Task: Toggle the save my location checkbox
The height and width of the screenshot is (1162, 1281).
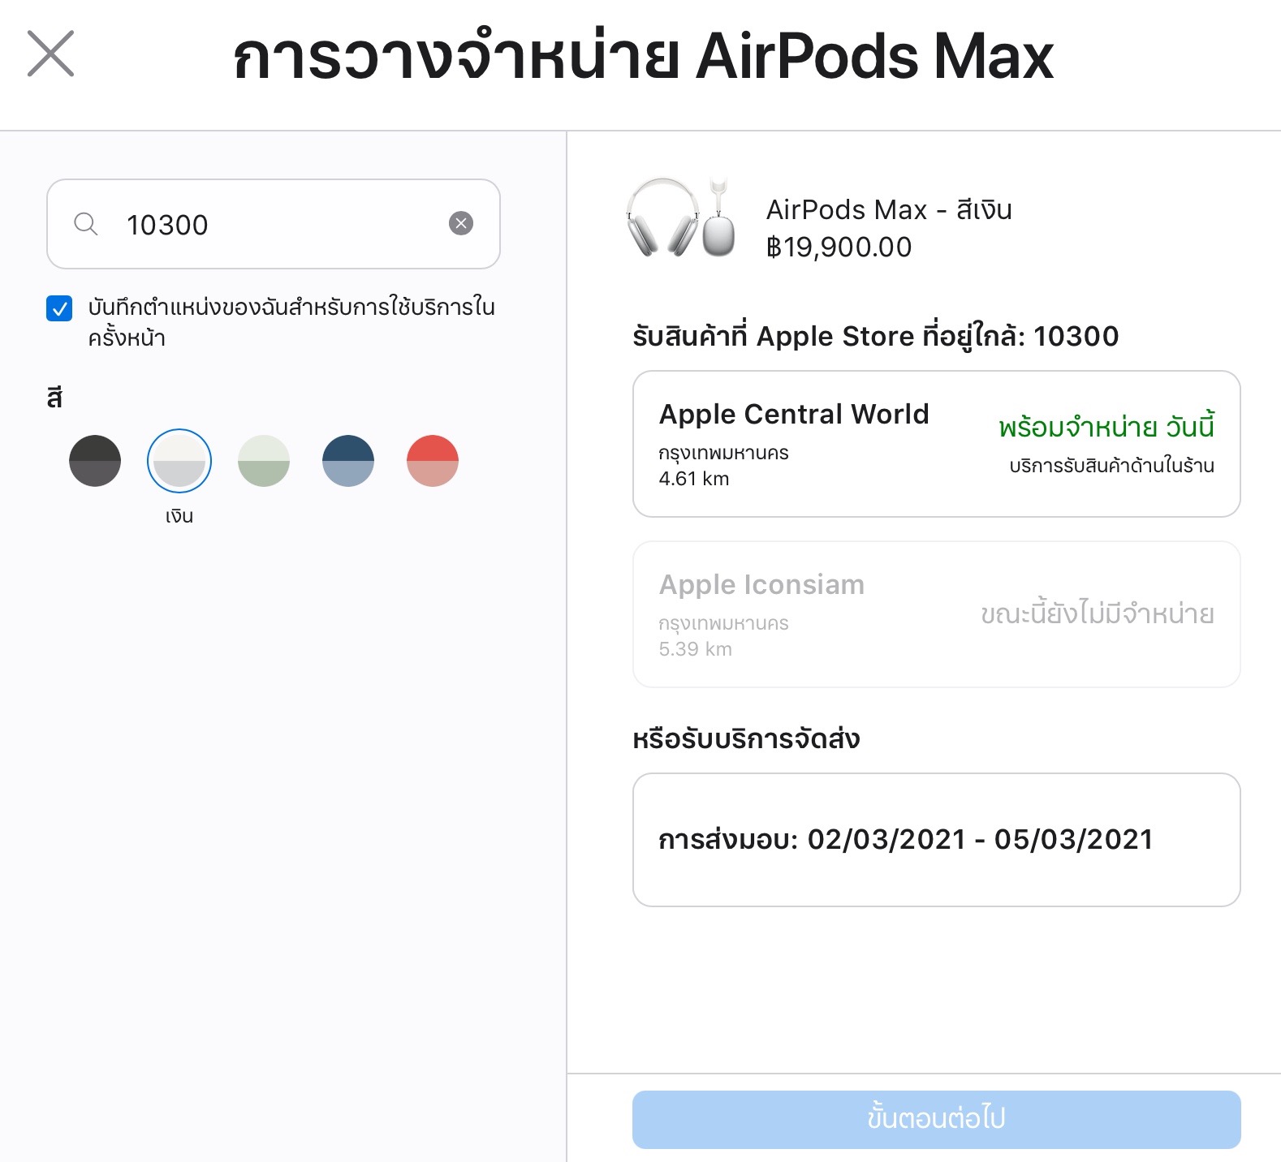Action: coord(59,308)
